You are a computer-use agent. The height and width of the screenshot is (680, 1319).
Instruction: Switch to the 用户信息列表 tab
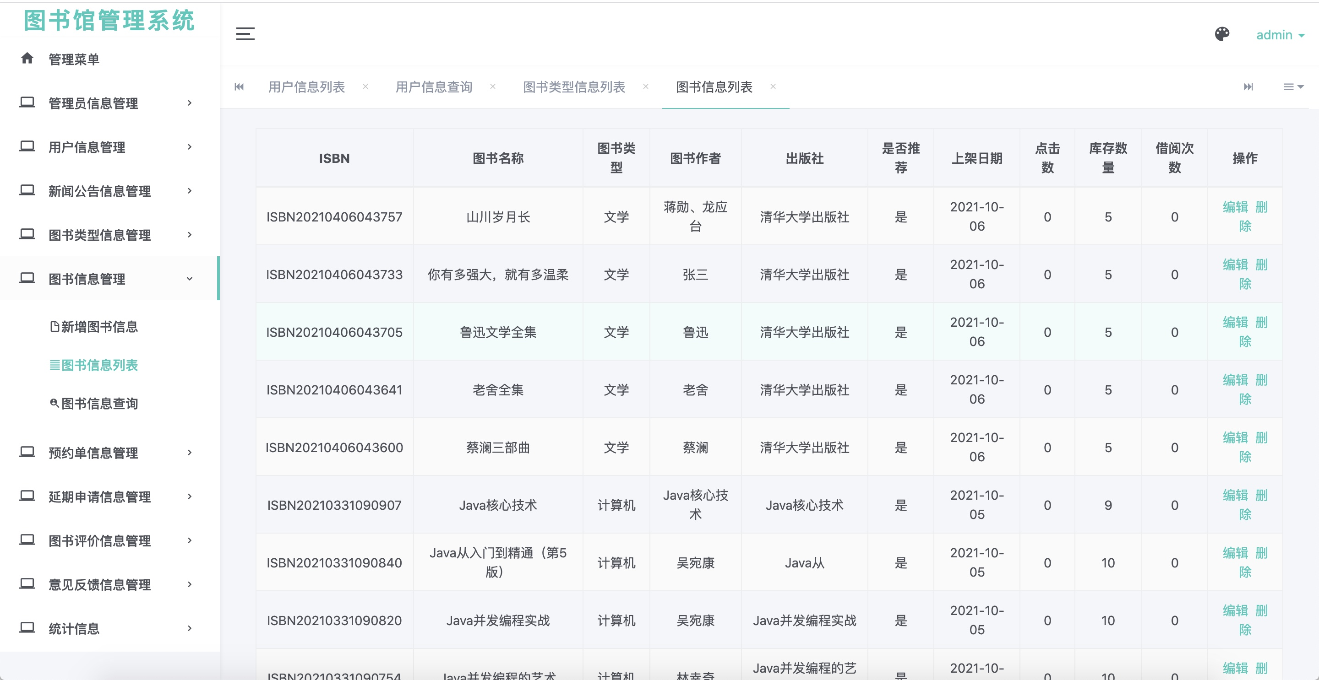coord(307,87)
